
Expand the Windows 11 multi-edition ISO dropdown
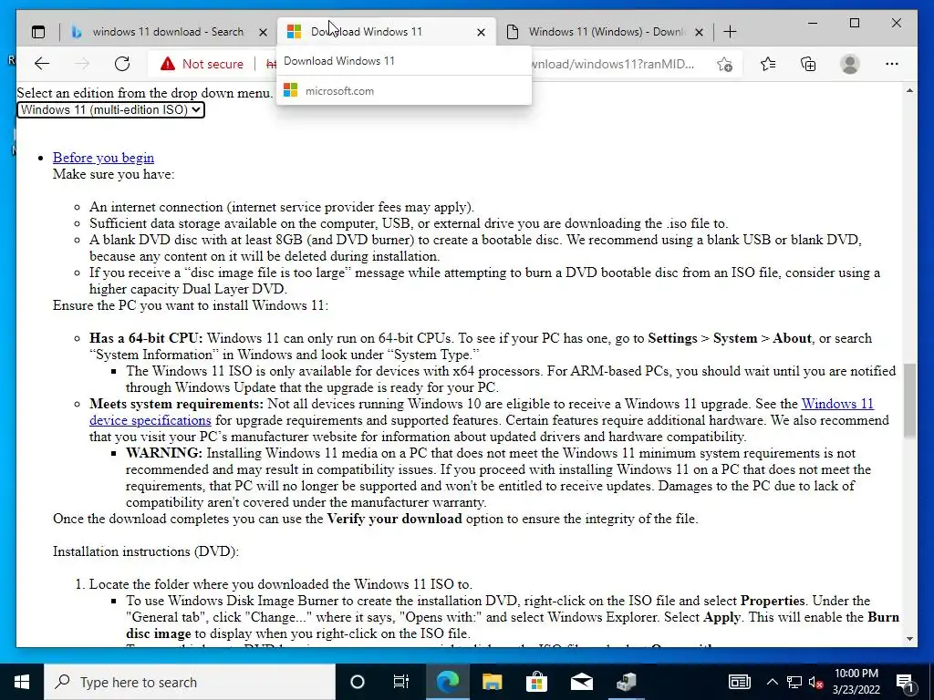(110, 109)
